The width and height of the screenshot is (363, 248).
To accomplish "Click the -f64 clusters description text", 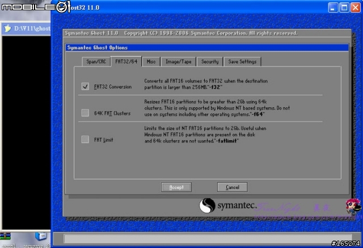I will click(217, 108).
